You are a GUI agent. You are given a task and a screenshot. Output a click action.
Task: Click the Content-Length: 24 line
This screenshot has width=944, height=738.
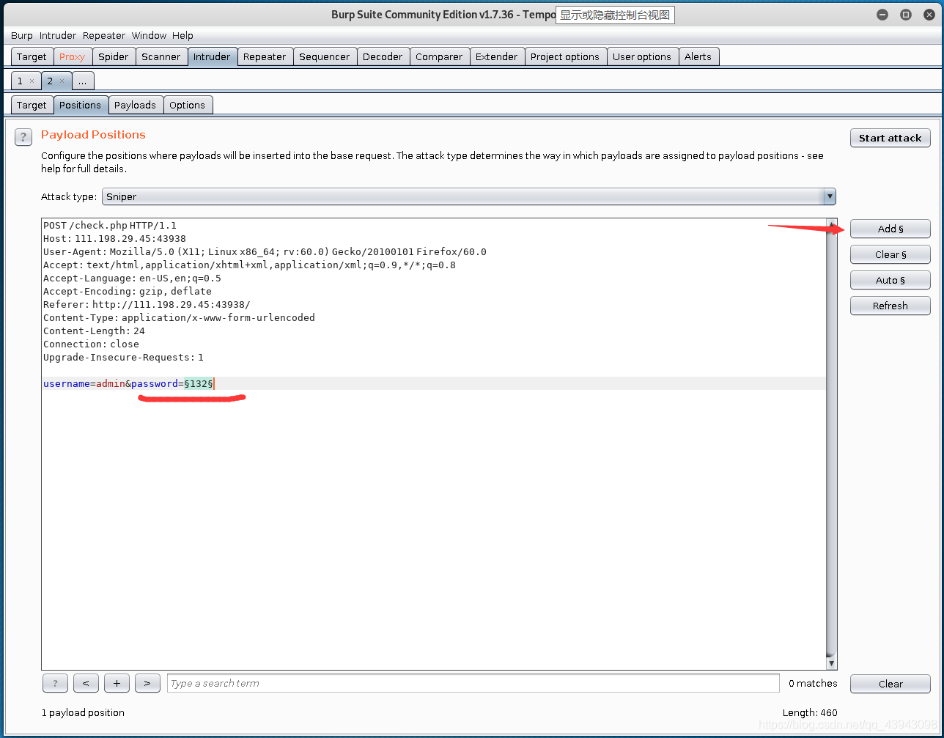tap(94, 331)
